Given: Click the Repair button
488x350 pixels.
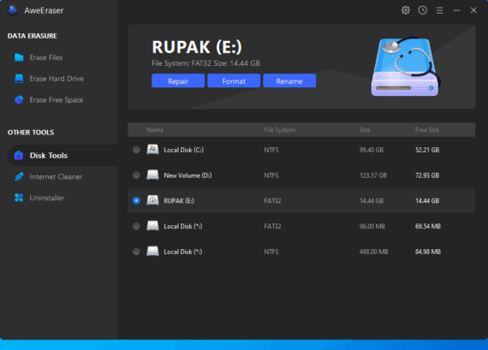Looking at the screenshot, I should coord(178,81).
